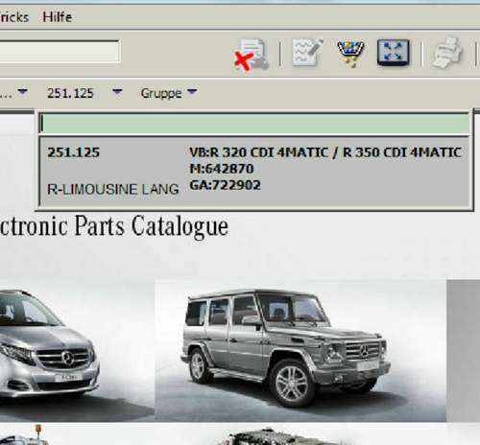Expand the 251.125 model dropdown arrow
480x445 pixels.
117,92
